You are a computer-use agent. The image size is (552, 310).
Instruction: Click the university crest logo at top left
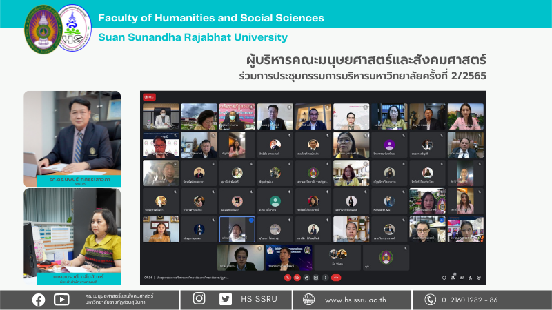coord(43,29)
